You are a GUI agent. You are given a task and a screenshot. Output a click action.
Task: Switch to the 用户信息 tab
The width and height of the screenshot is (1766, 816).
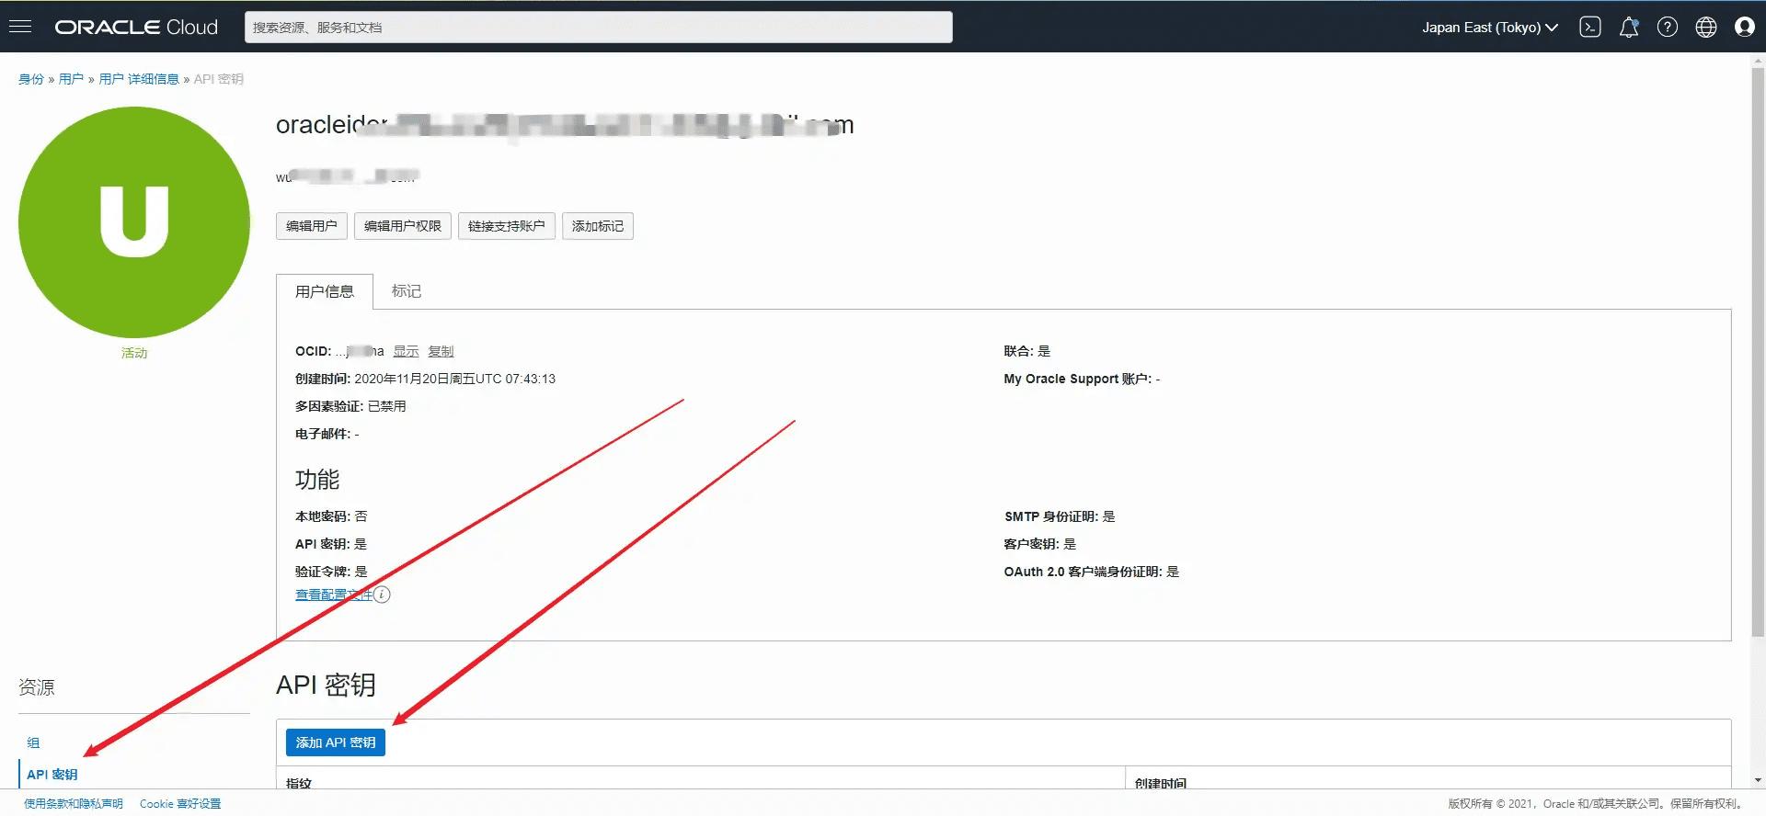click(325, 291)
